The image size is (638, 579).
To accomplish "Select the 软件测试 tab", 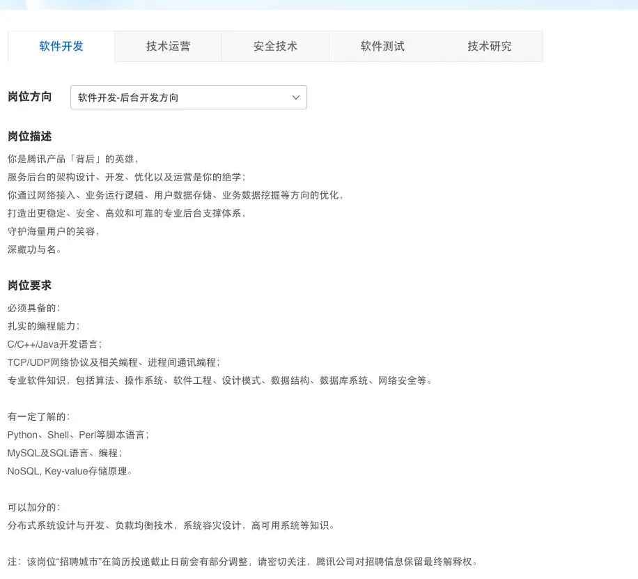I will 382,46.
